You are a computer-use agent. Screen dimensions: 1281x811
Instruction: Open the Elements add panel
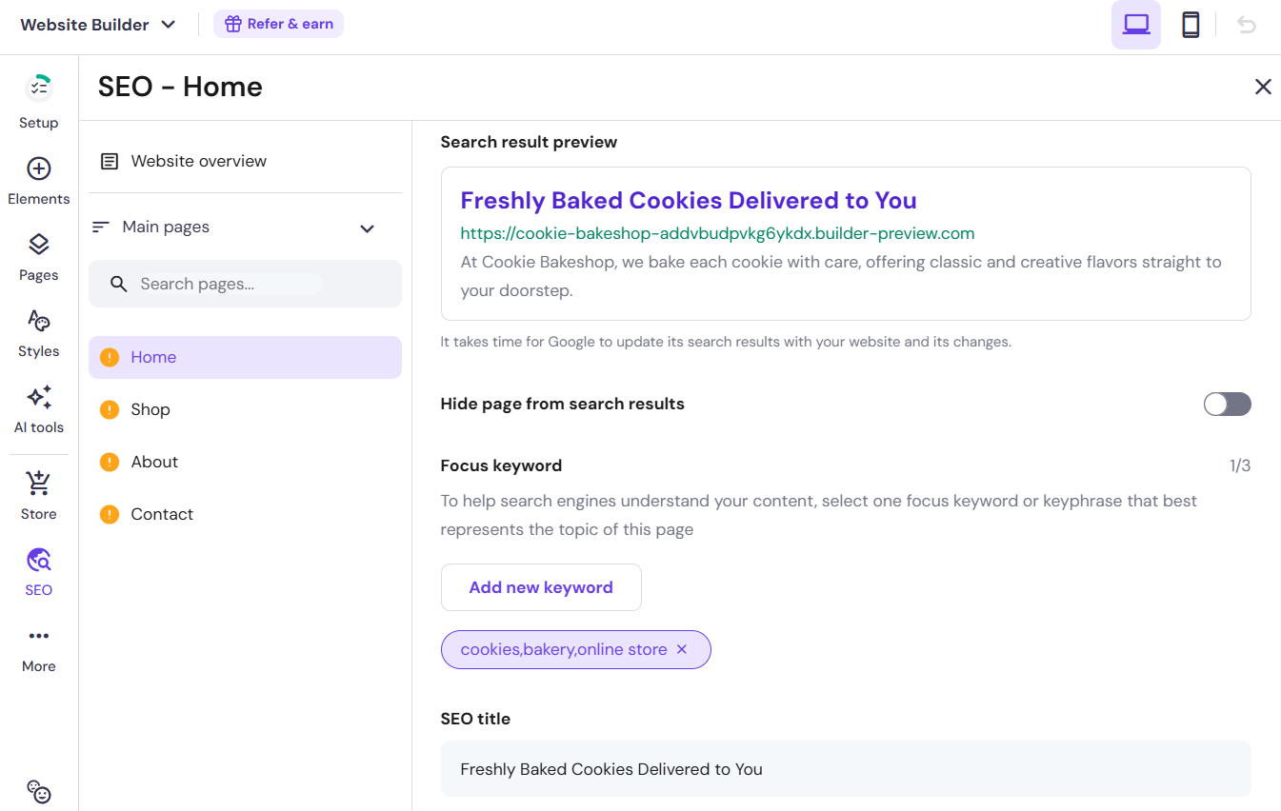[x=38, y=169]
